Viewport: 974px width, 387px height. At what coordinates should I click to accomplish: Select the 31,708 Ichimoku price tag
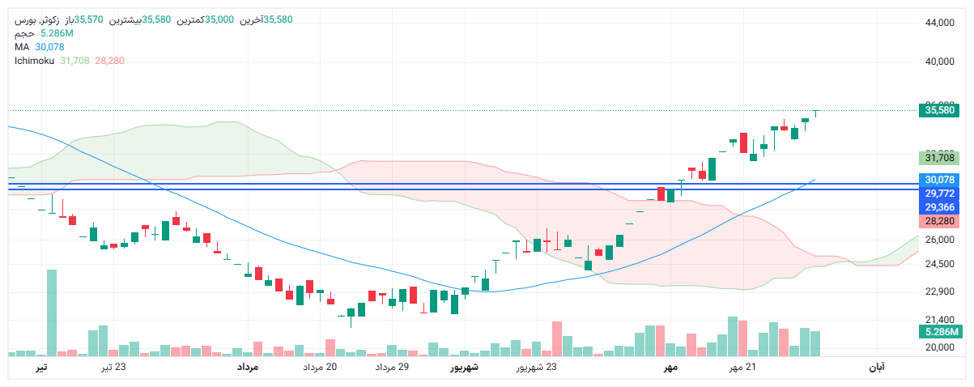coord(939,158)
